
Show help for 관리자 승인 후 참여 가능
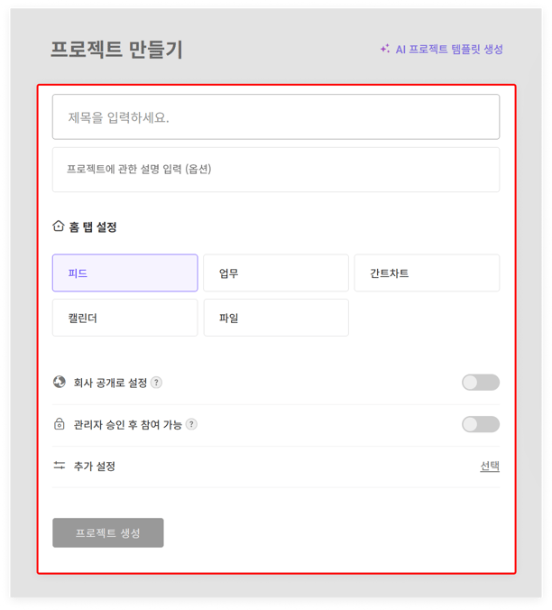click(x=191, y=425)
